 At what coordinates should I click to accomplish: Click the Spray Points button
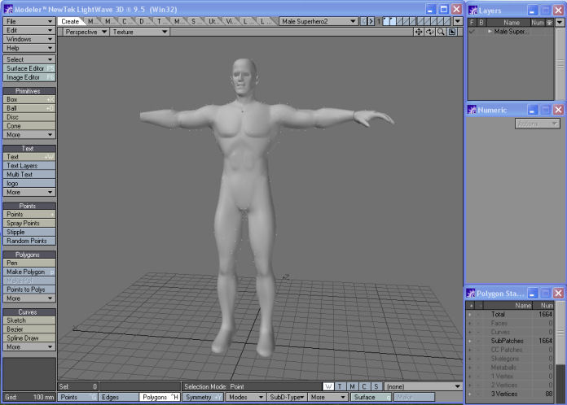[x=29, y=223]
